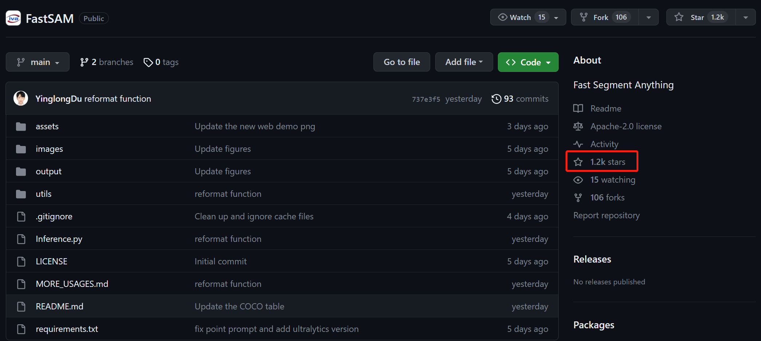761x341 pixels.
Task: Open the 1.2k stars link
Action: click(608, 162)
